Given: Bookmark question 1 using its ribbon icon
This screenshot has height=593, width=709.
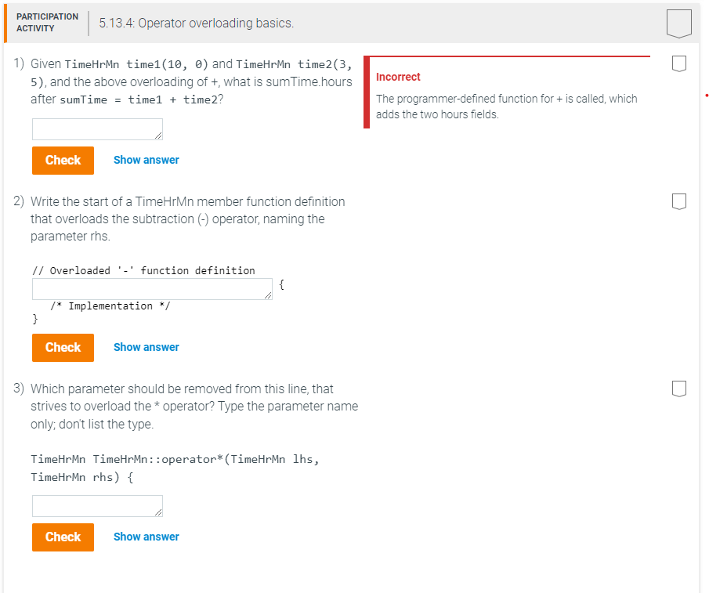Looking at the screenshot, I should tap(678, 63).
